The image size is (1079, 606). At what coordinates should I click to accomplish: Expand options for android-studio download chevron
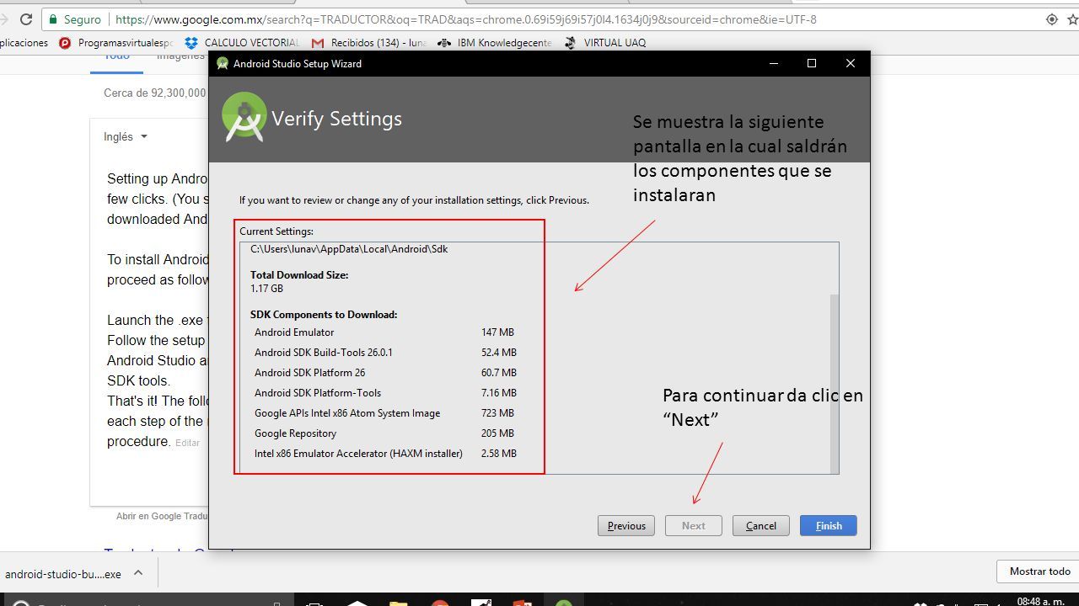(138, 573)
